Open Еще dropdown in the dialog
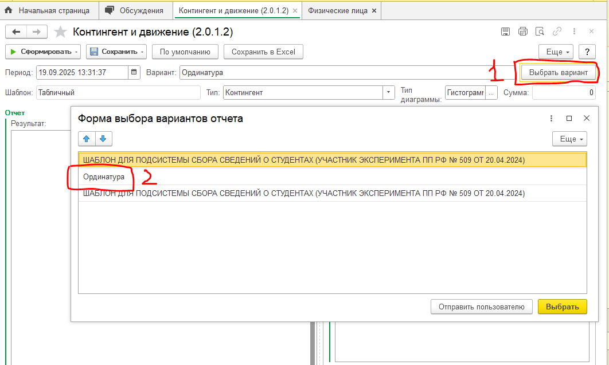 pyautogui.click(x=569, y=139)
